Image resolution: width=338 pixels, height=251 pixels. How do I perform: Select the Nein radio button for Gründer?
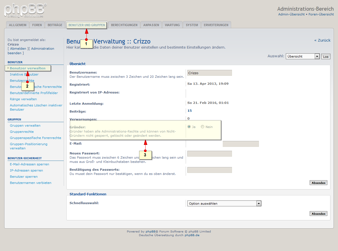203,127
